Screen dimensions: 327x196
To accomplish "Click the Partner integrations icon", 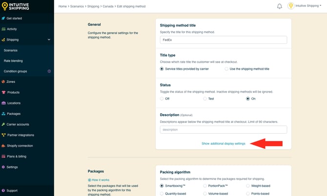I will coord(3,135).
